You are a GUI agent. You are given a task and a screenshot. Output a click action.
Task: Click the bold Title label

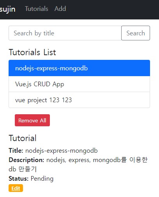16,150
